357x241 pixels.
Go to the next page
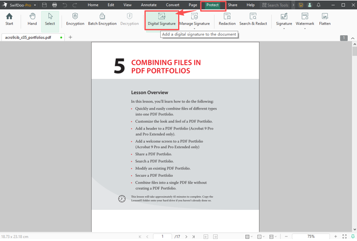tap(186, 237)
